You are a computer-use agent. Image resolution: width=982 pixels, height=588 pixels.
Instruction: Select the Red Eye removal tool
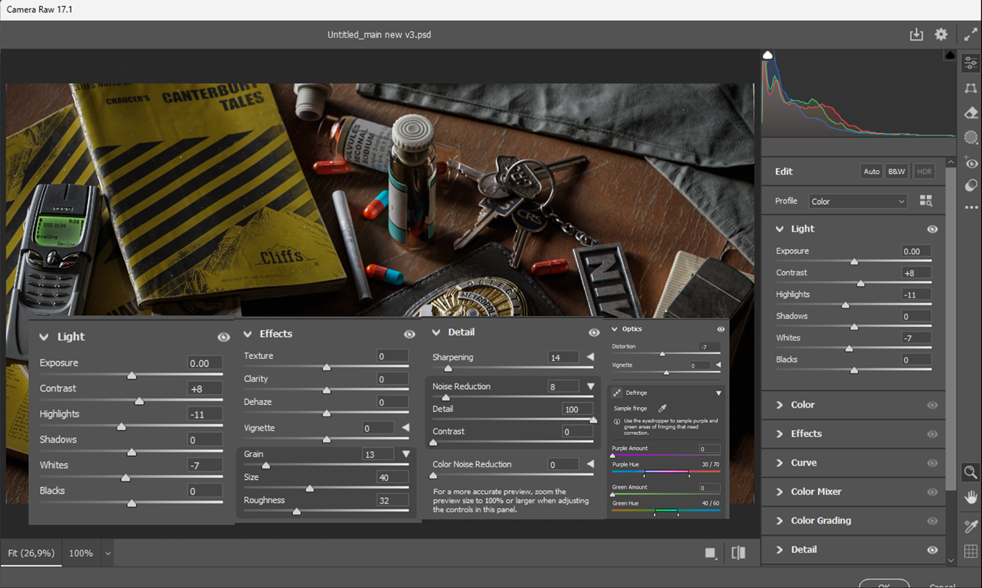(971, 161)
